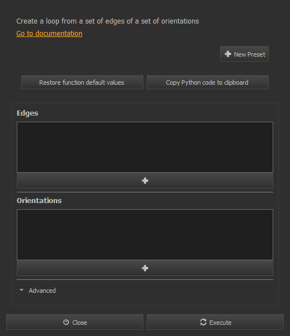Click inside the empty Orientations list box

(x=145, y=234)
